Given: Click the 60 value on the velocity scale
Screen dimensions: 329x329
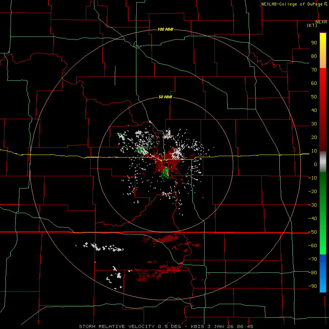Looking at the screenshot, I should (x=314, y=83).
